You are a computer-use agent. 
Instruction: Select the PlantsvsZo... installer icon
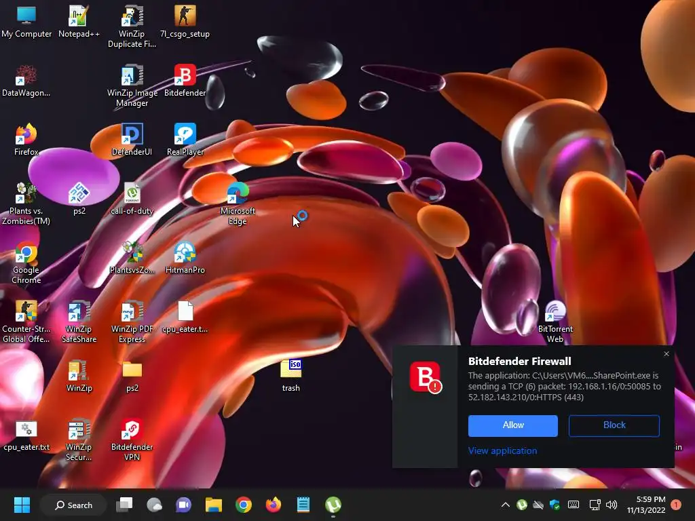[132, 258]
